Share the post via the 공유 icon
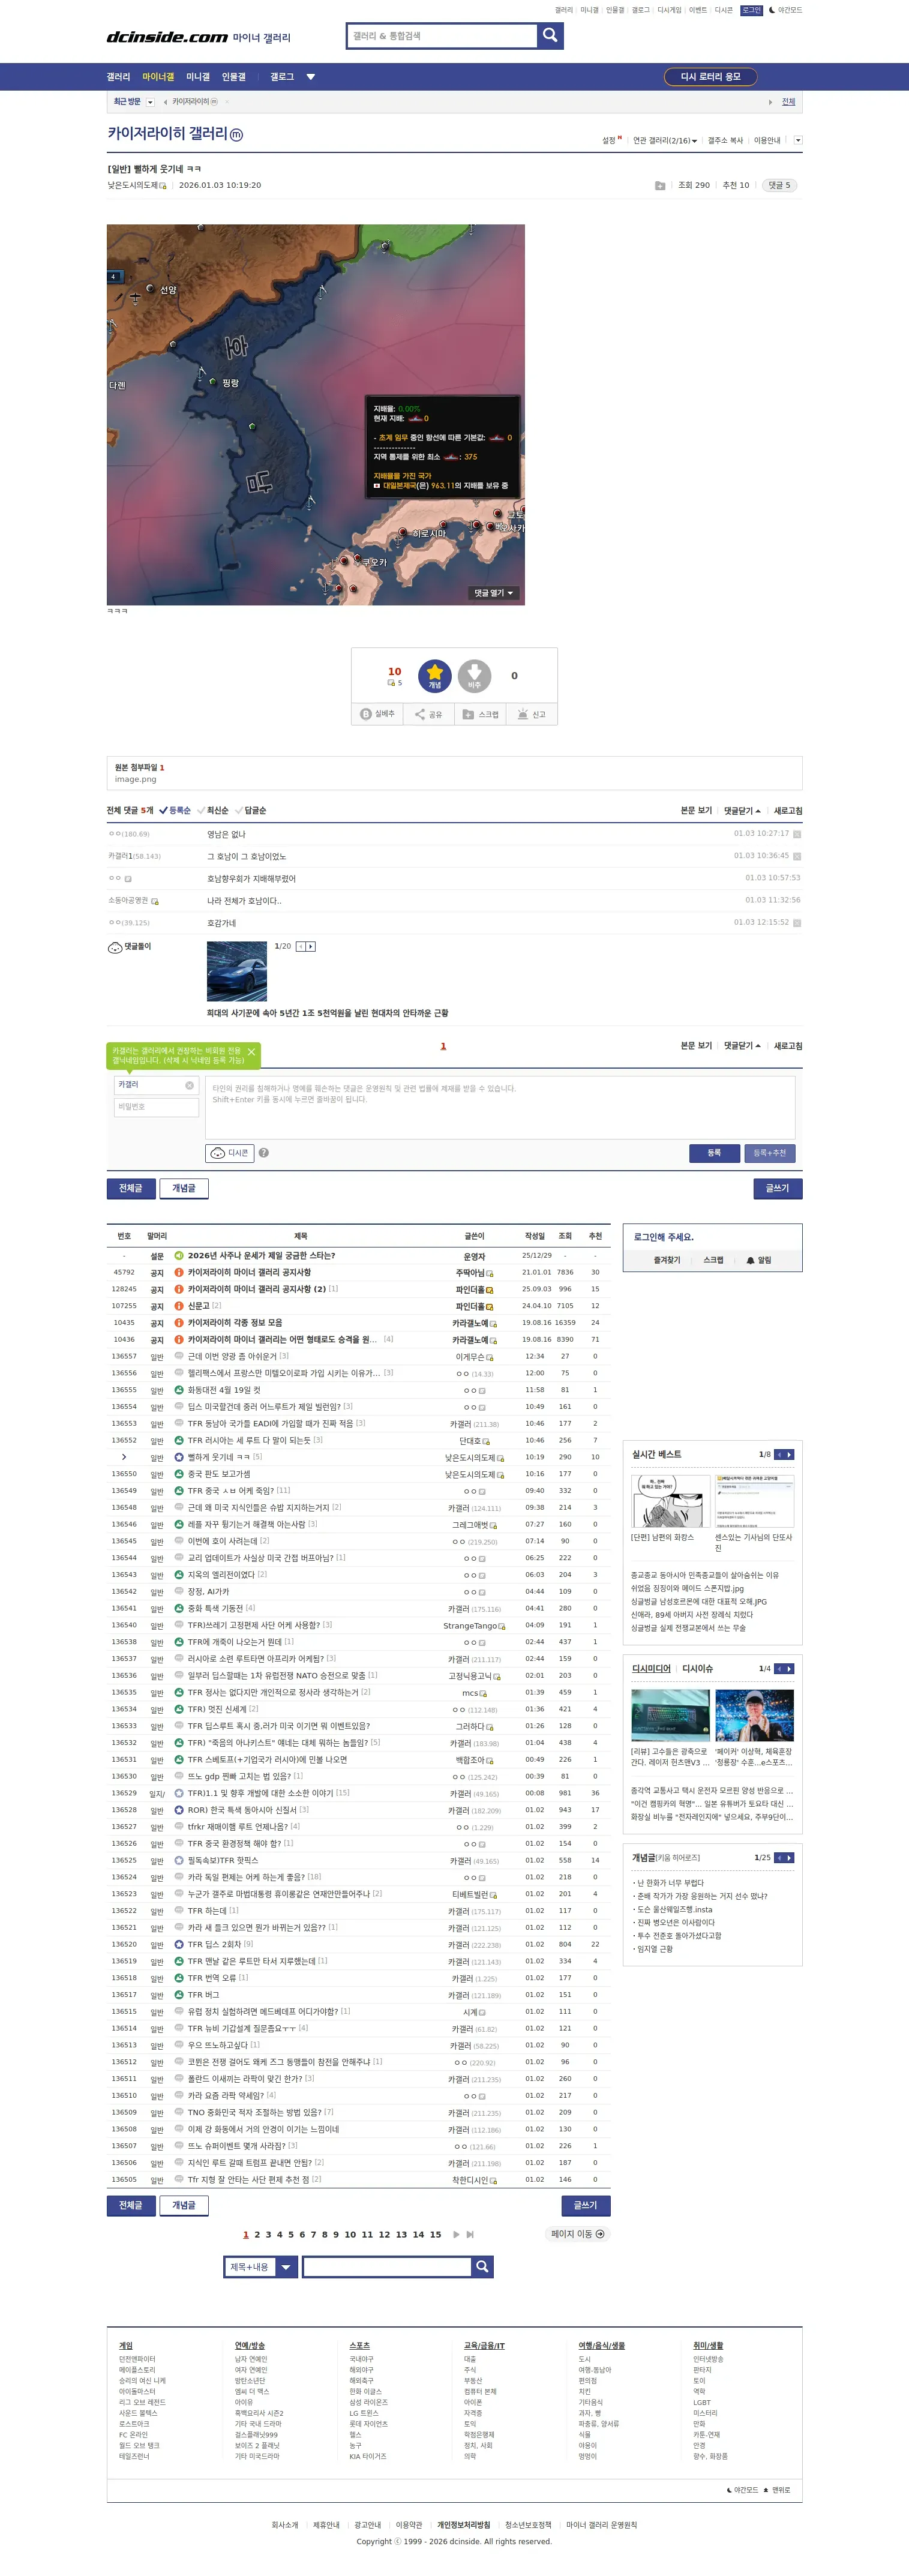The height and width of the screenshot is (2576, 909). click(428, 714)
